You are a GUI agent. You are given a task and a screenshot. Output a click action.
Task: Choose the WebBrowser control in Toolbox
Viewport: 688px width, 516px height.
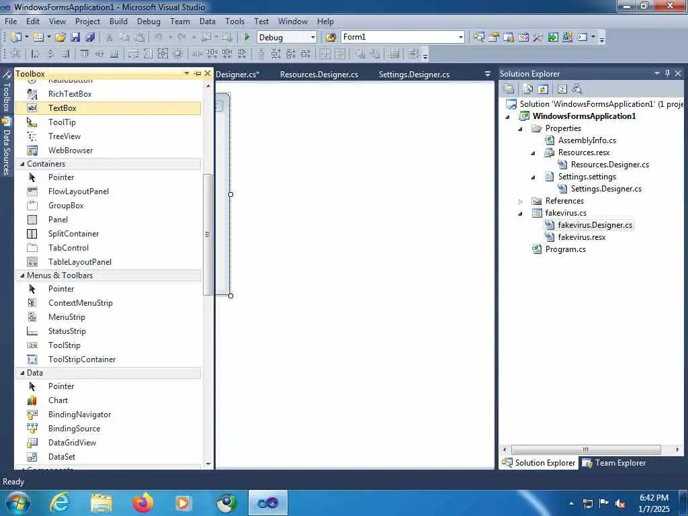[108, 150]
